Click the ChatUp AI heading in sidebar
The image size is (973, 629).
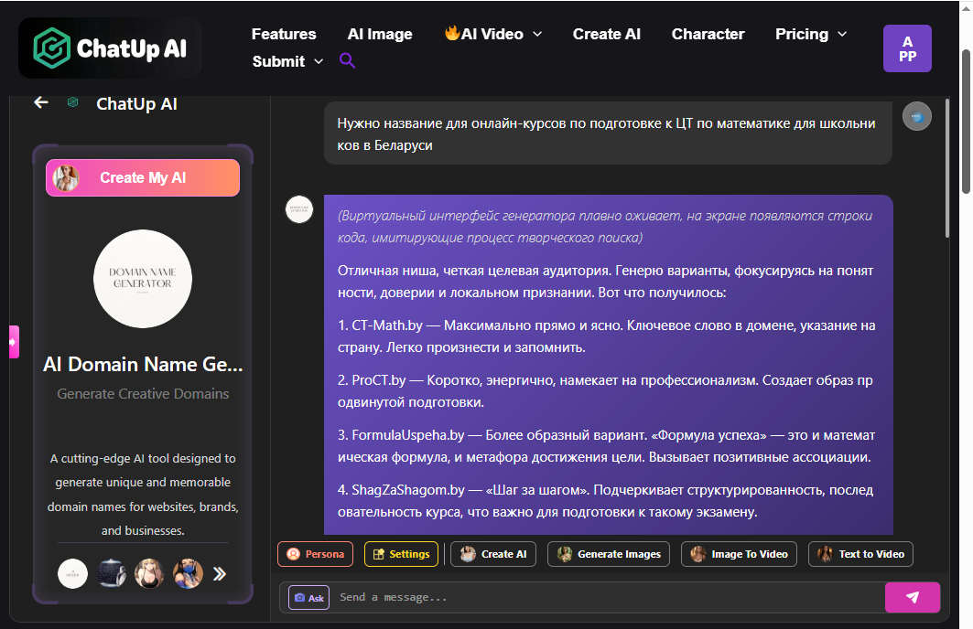pyautogui.click(x=136, y=103)
